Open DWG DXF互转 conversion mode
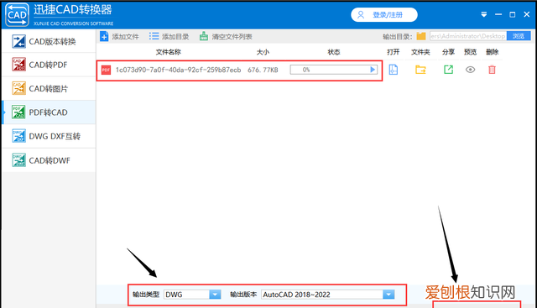537x308 pixels. pyautogui.click(x=49, y=136)
